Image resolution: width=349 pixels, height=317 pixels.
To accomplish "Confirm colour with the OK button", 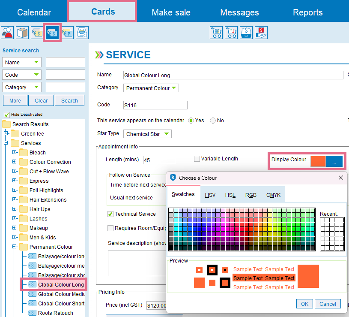I will click(304, 304).
